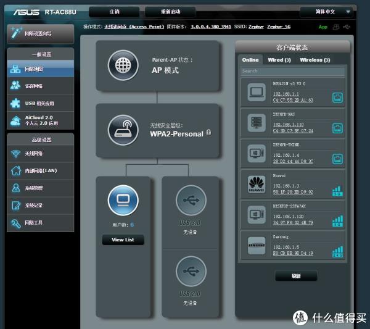Click PC icon for 192.168.1.120 client
The width and height of the screenshot is (370, 329).
257,214
